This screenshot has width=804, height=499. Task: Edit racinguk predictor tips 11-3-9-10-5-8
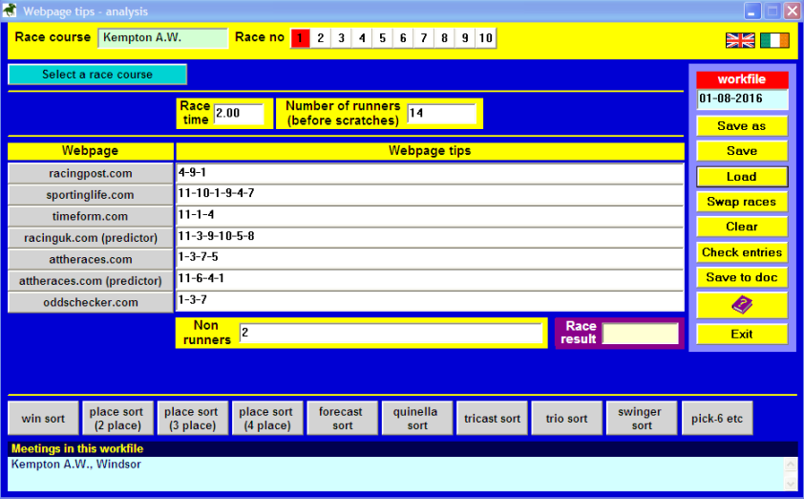431,238
